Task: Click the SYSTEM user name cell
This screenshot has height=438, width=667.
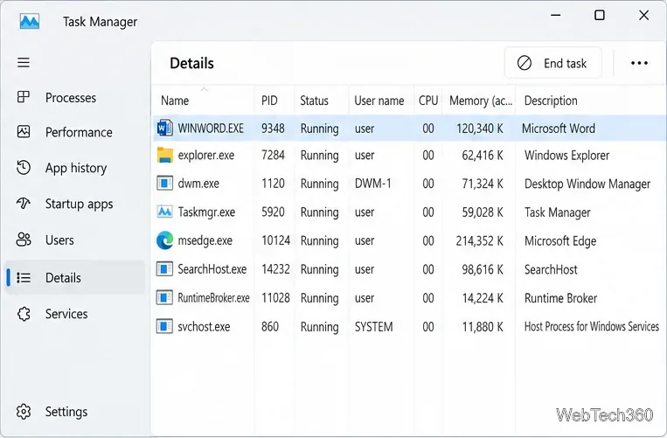Action: point(373,327)
